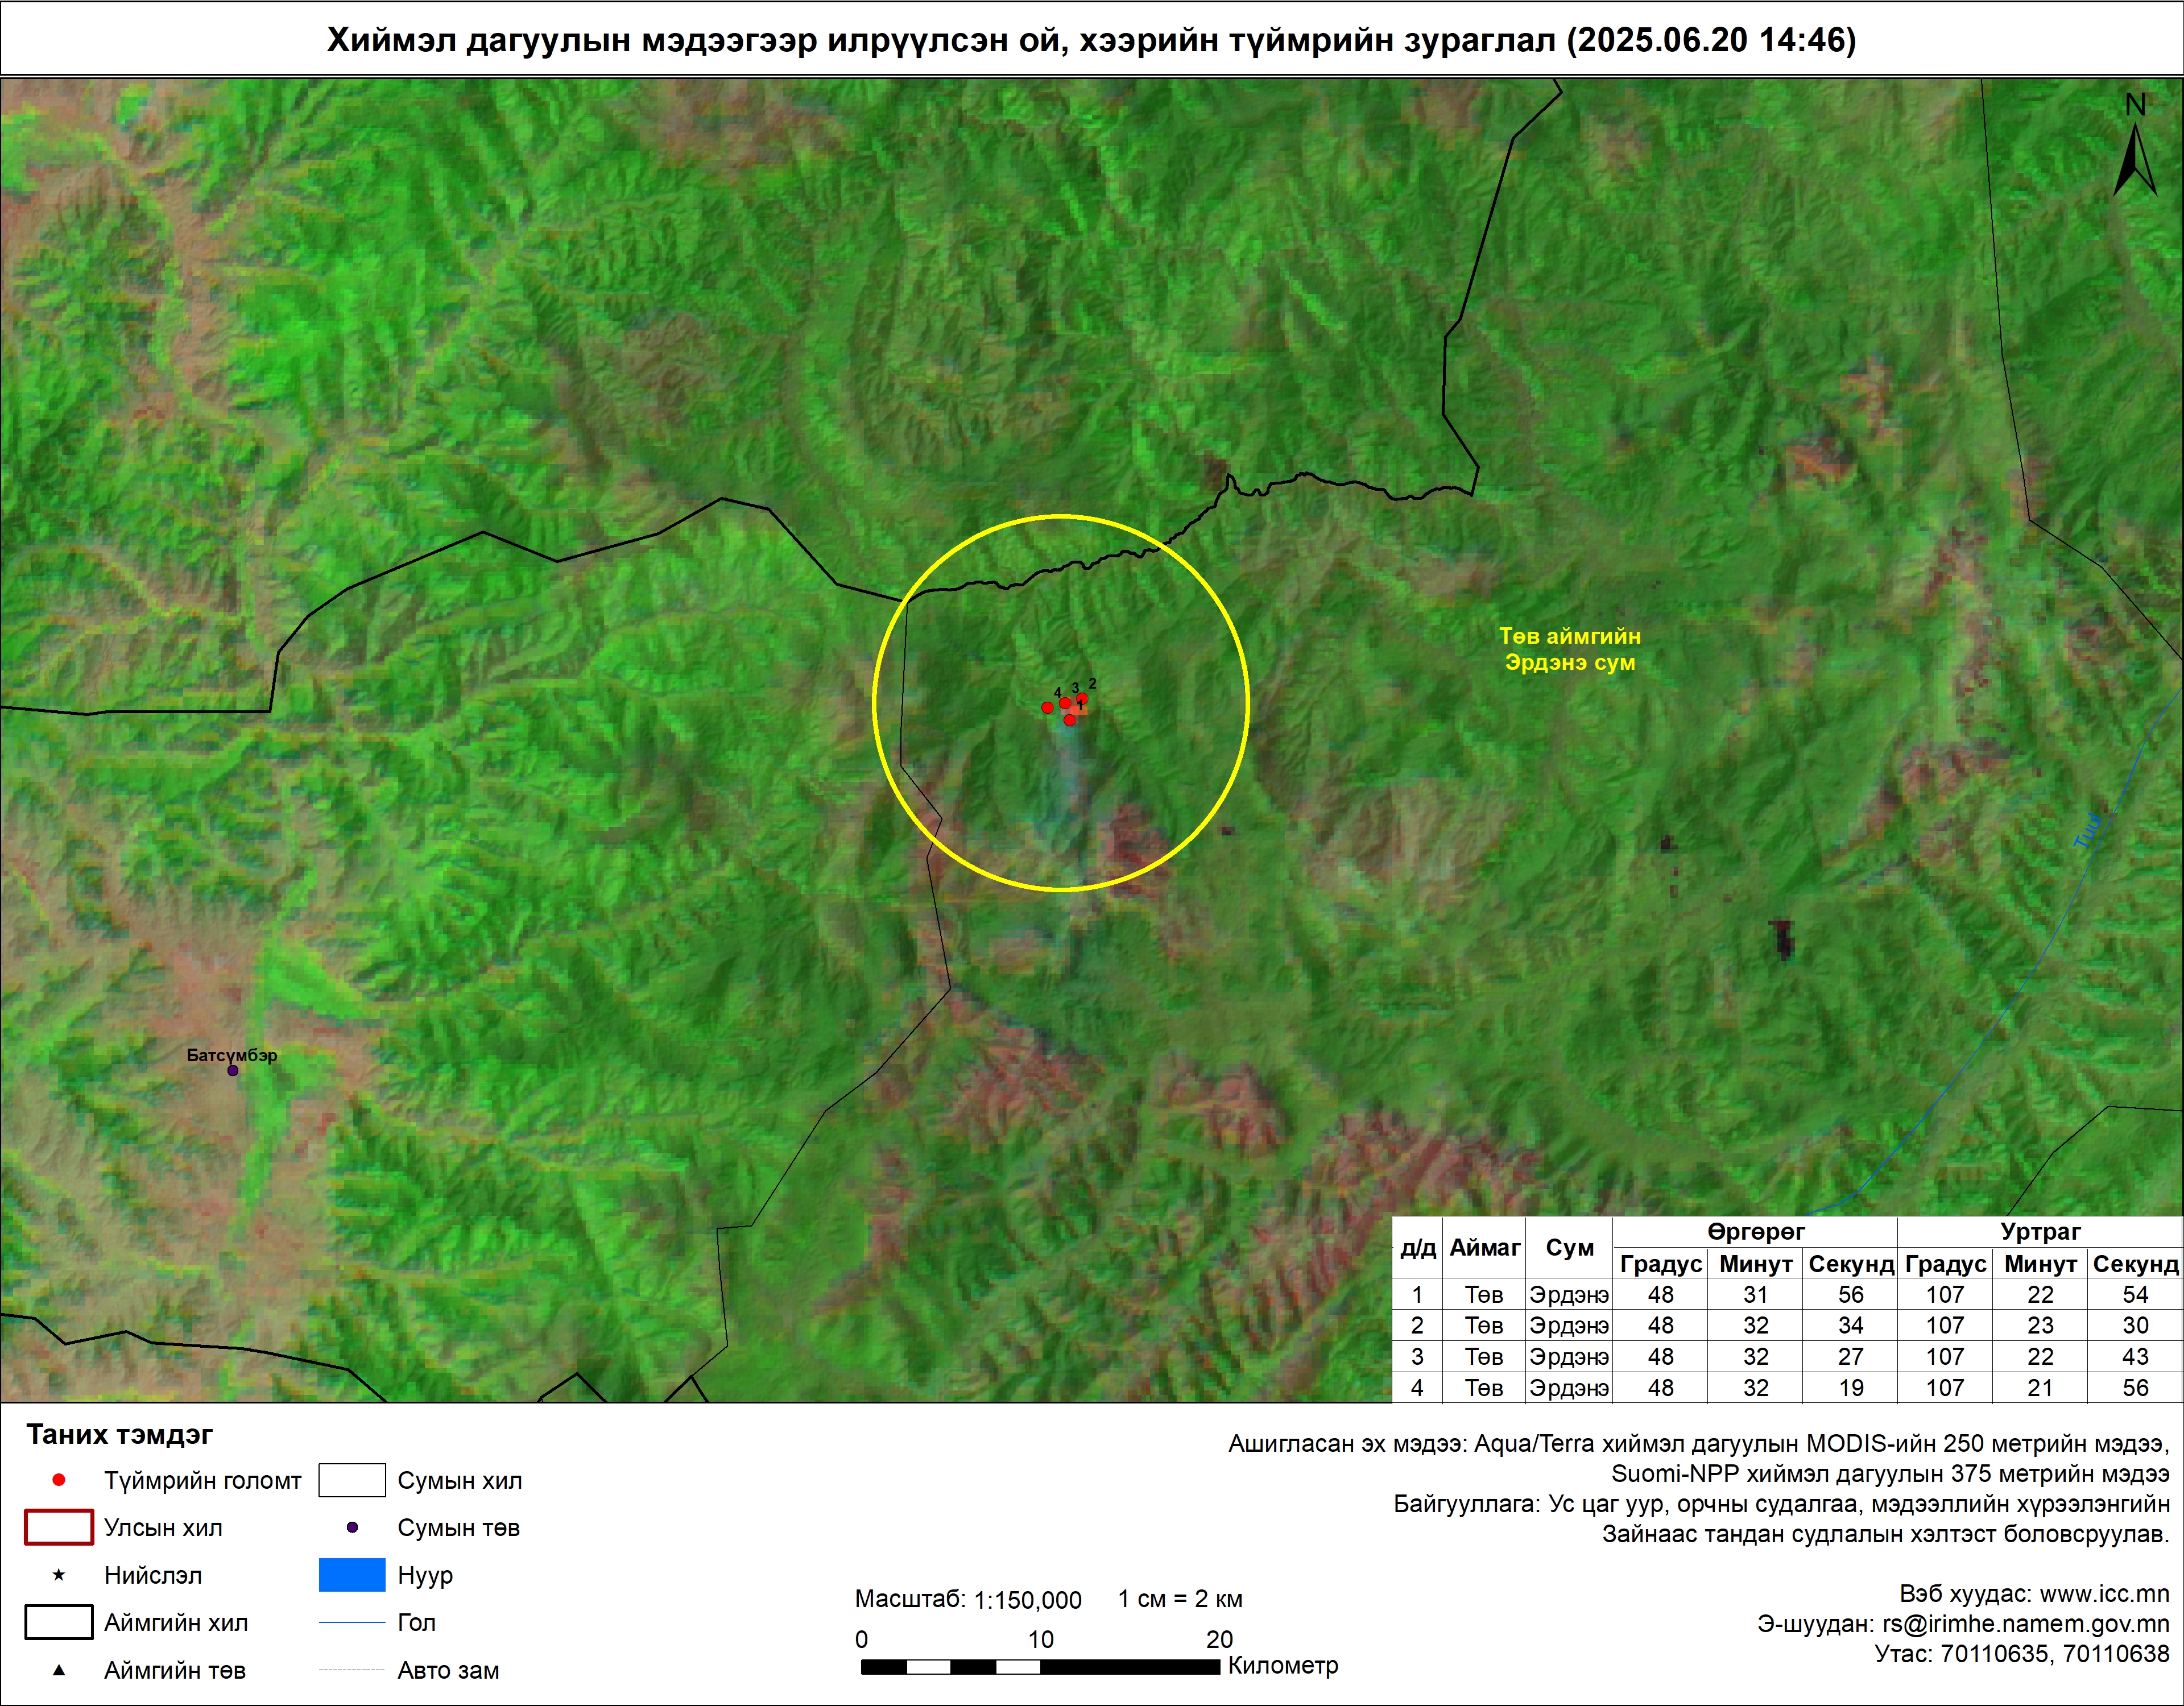The image size is (2184, 1706).
Task: Click longitude seconds 54 in row 1
Action: pos(2136,1295)
